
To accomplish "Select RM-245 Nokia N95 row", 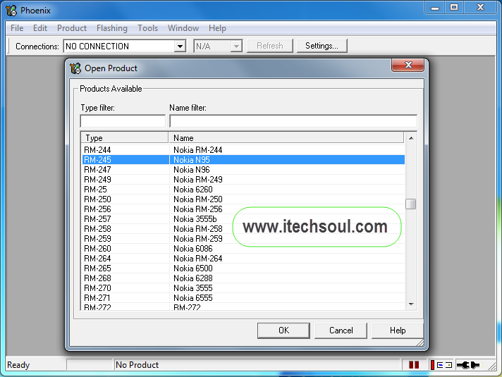I will click(x=243, y=160).
